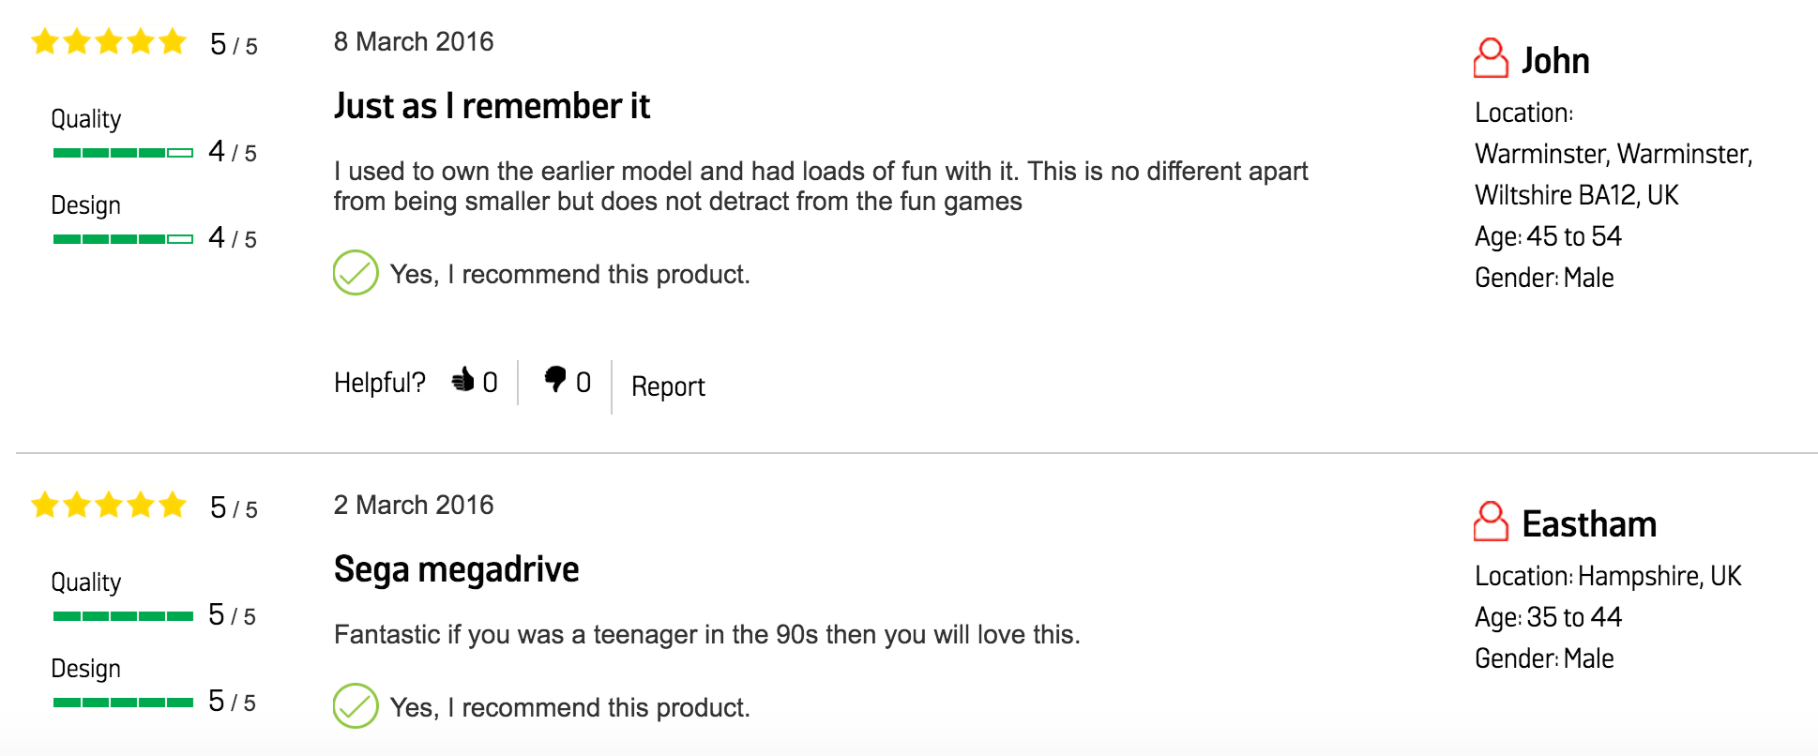Image resolution: width=1818 pixels, height=756 pixels.
Task: Click Eastham's Quality rating bar
Action: [123, 616]
